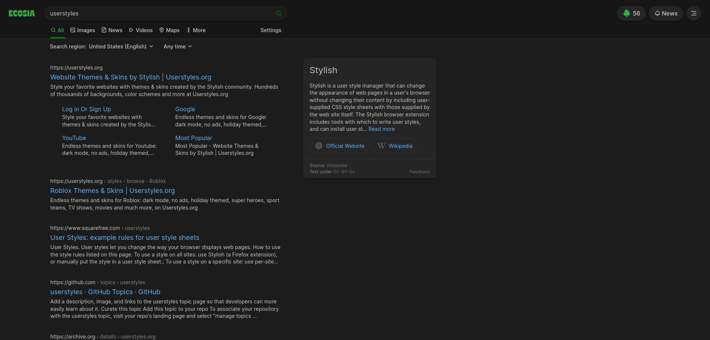
Task: Open userstyles GitHub Topics result
Action: [x=105, y=292]
